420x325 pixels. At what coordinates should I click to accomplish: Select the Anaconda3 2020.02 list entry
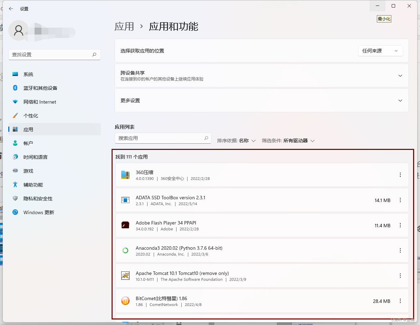click(262, 250)
